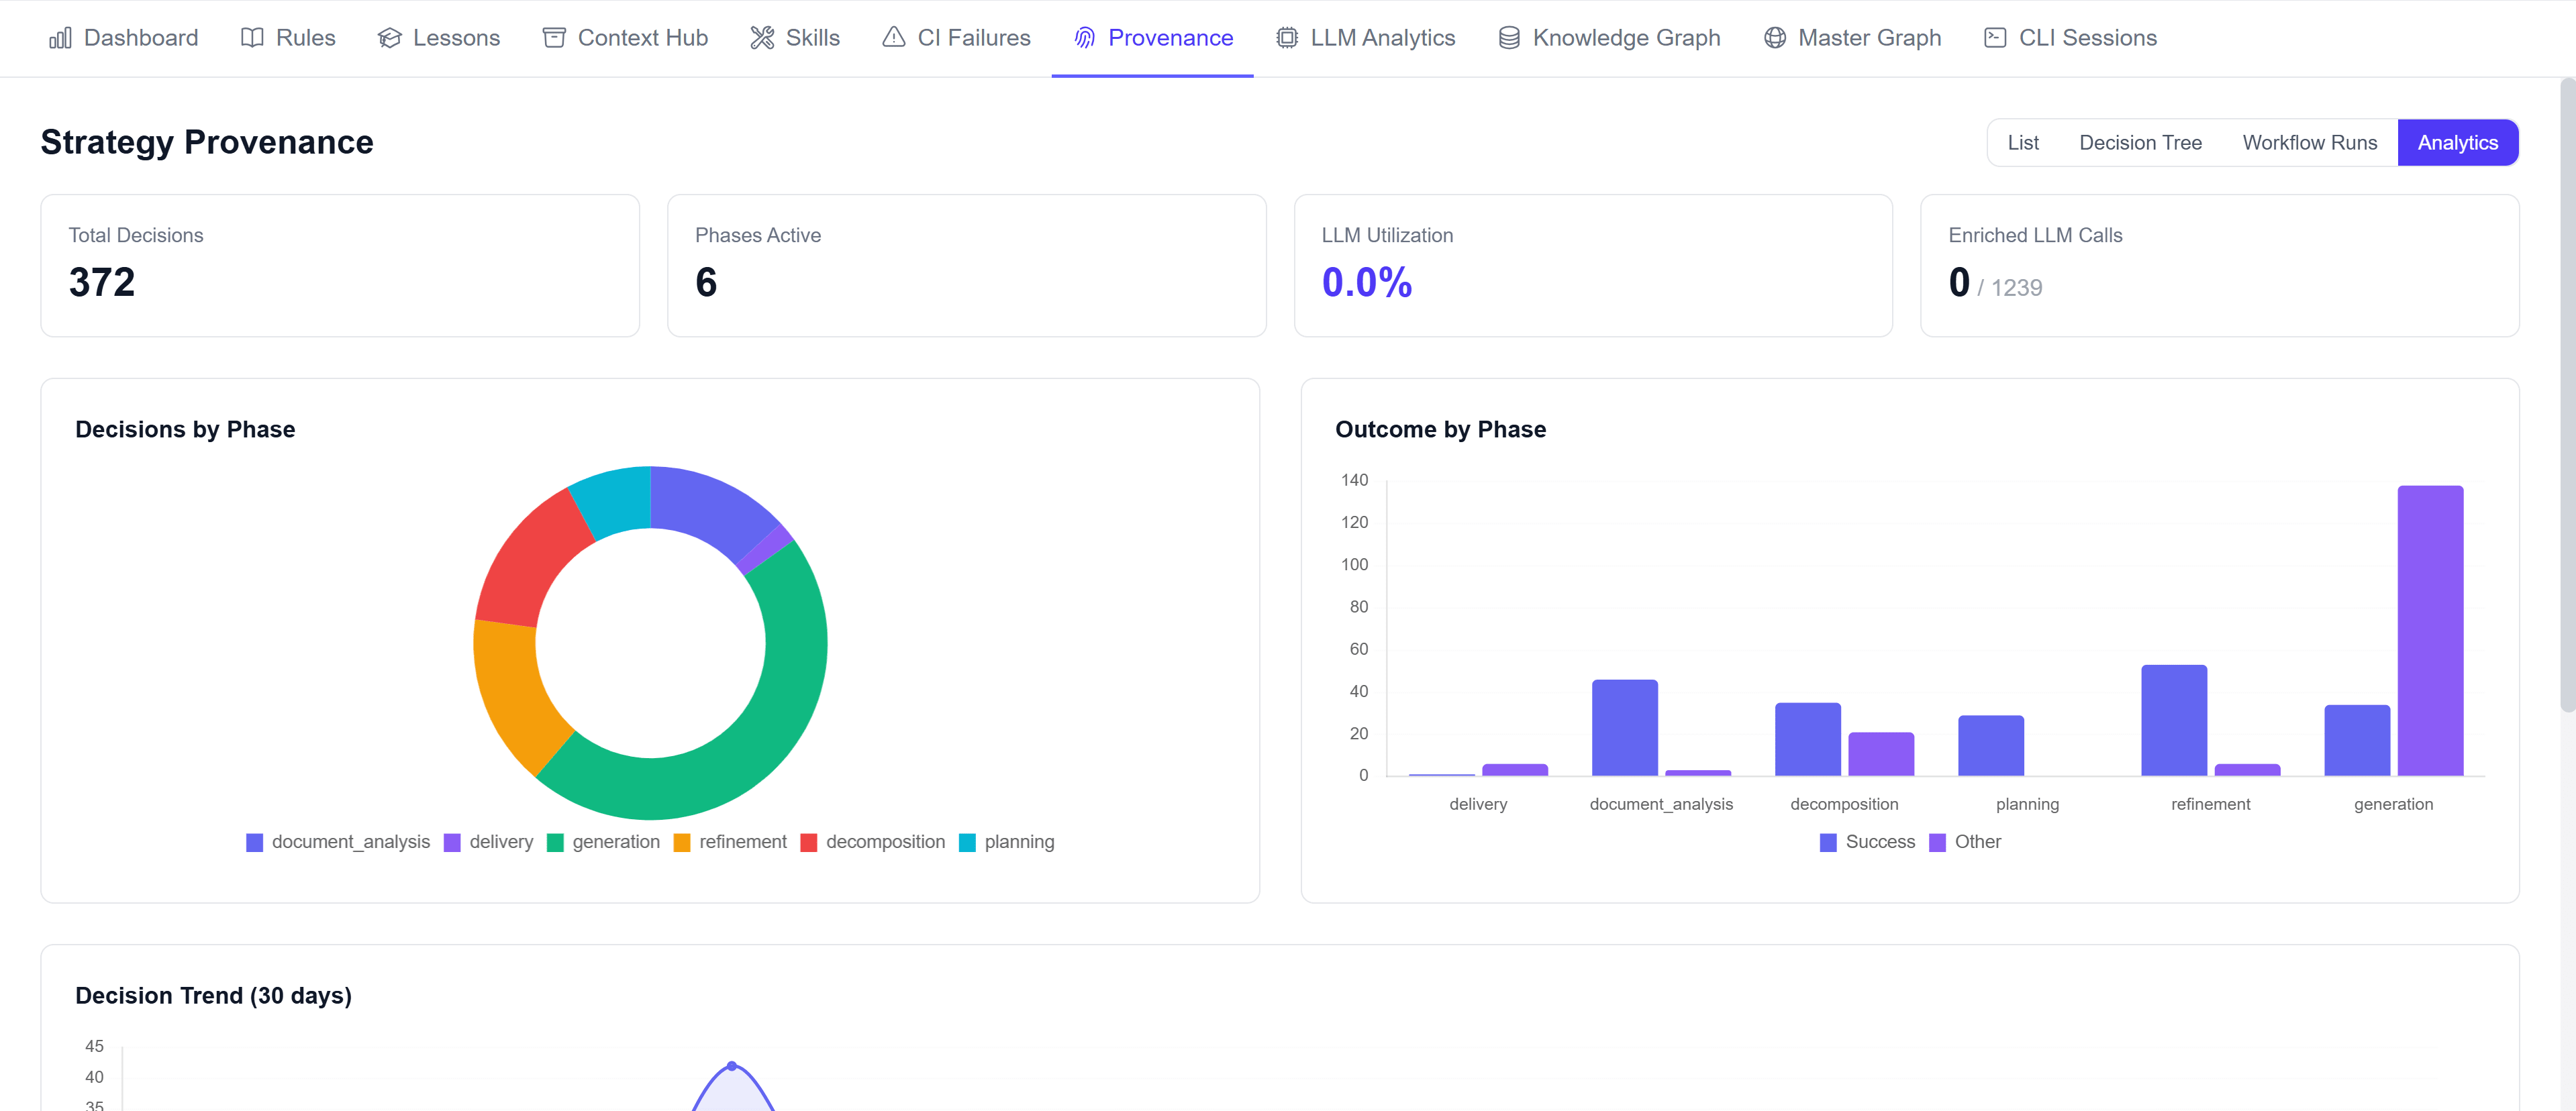Click the Rules book icon
2576x1111 pixels.
click(252, 38)
